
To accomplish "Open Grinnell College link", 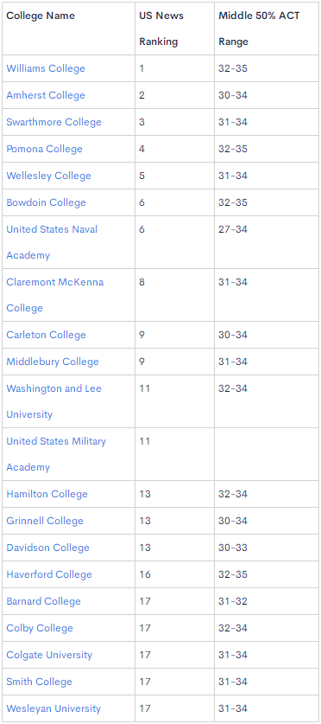I will pos(45,521).
